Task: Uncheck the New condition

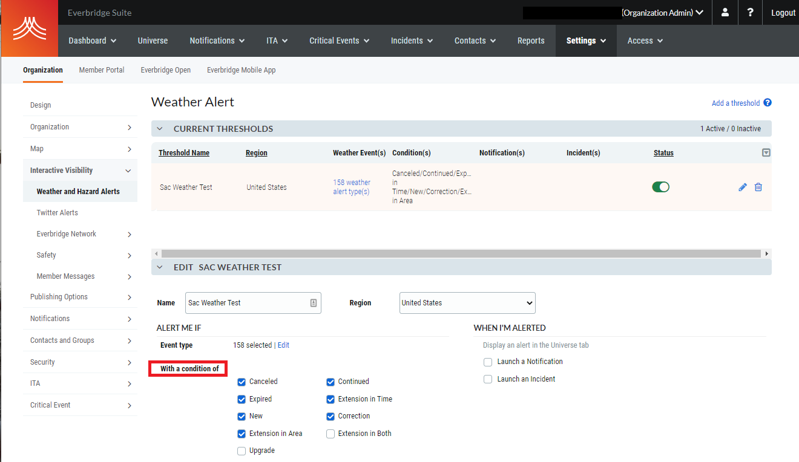Action: tap(242, 416)
